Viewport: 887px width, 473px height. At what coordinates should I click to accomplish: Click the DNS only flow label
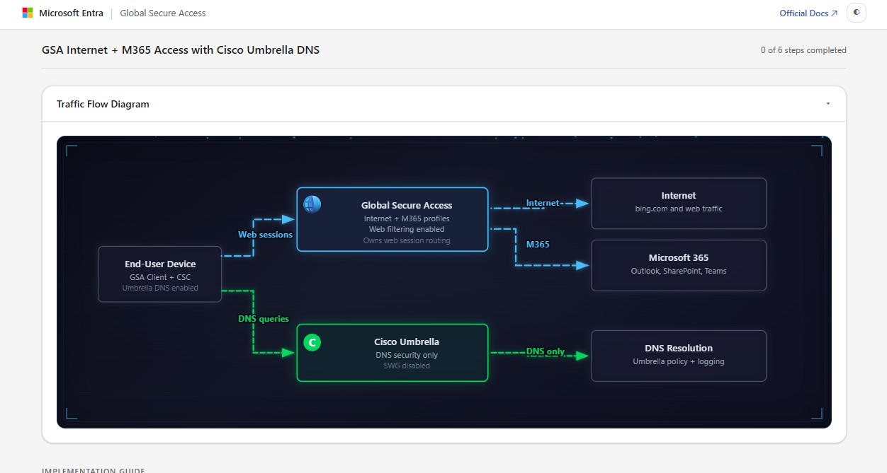click(546, 352)
